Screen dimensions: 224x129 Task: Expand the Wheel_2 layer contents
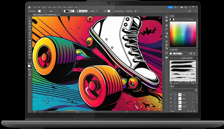(x=176, y=103)
